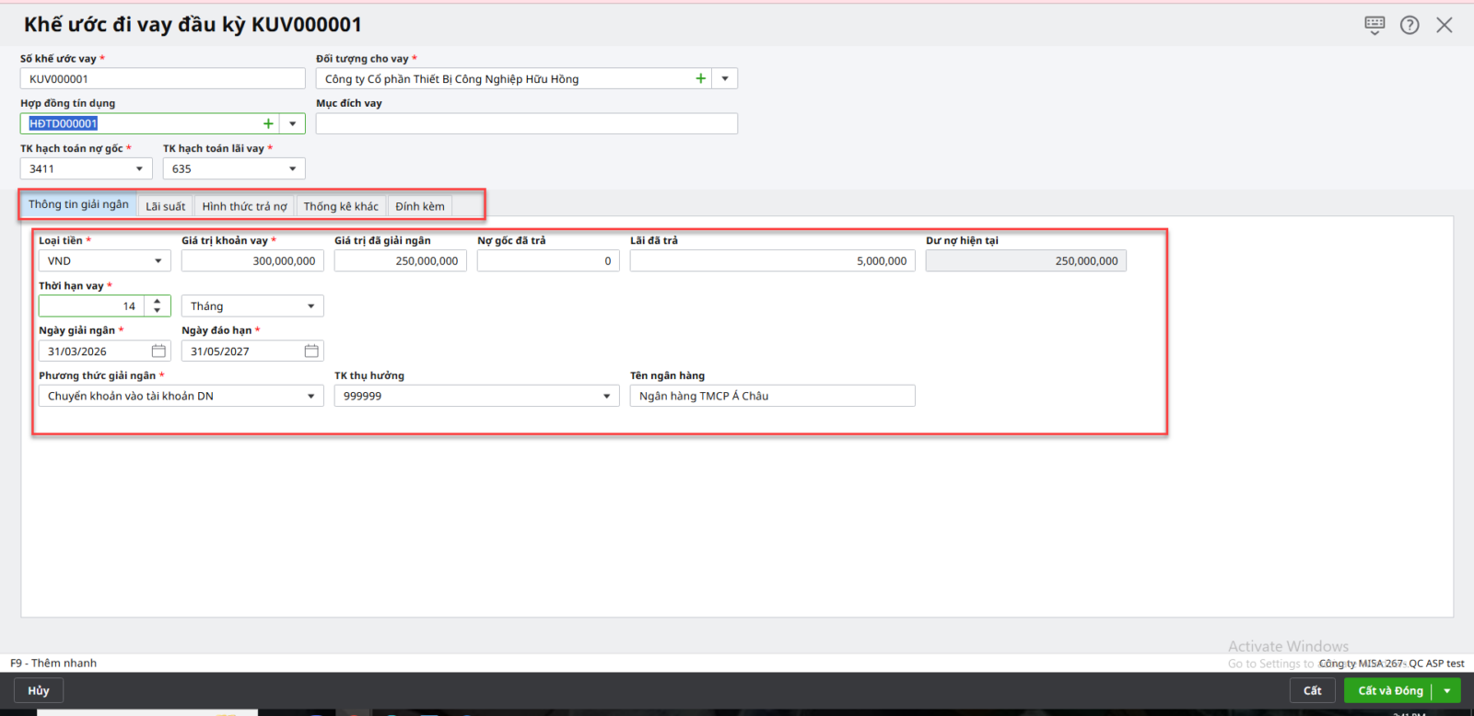Open calendar picker for Ngày đáo hạn
1474x716 pixels.
coord(311,352)
